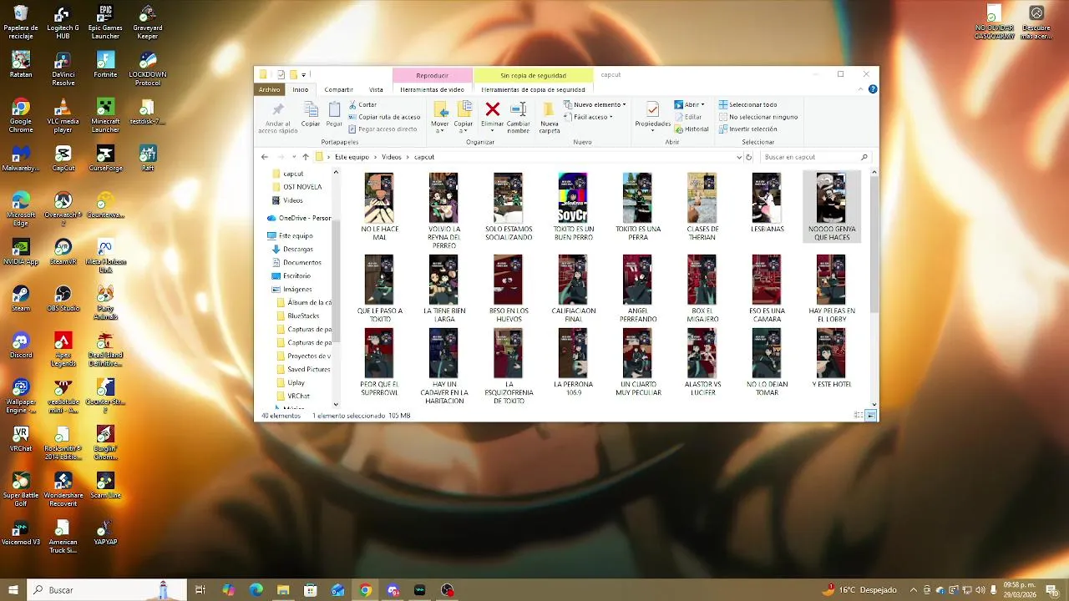Click the new folder icon in title bar
1069x601 pixels.
[x=293, y=74]
